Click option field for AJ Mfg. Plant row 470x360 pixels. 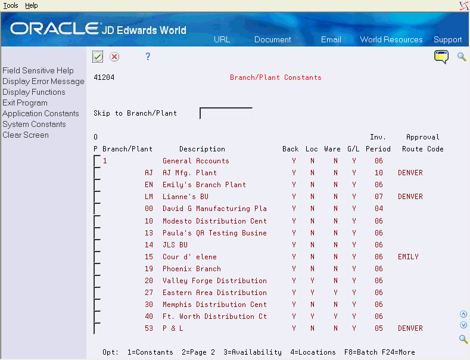(x=97, y=173)
